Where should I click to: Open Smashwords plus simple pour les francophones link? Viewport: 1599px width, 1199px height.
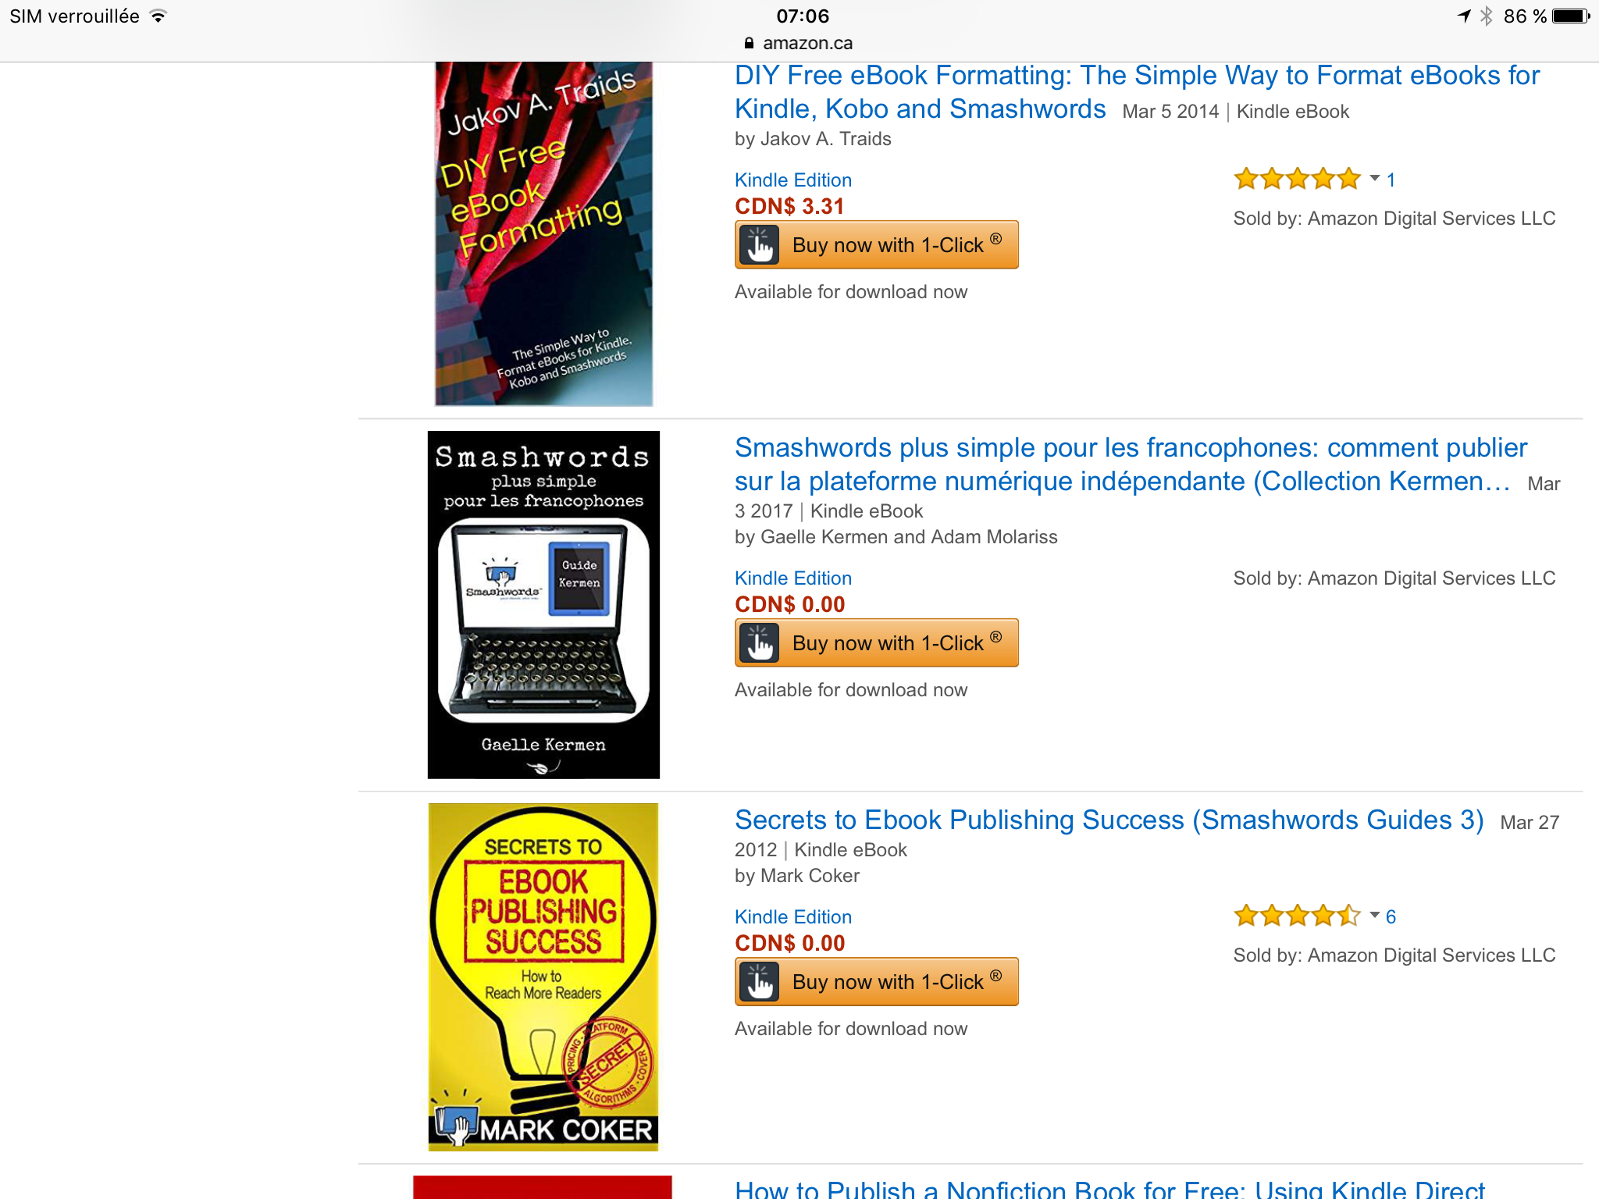coord(1131,464)
